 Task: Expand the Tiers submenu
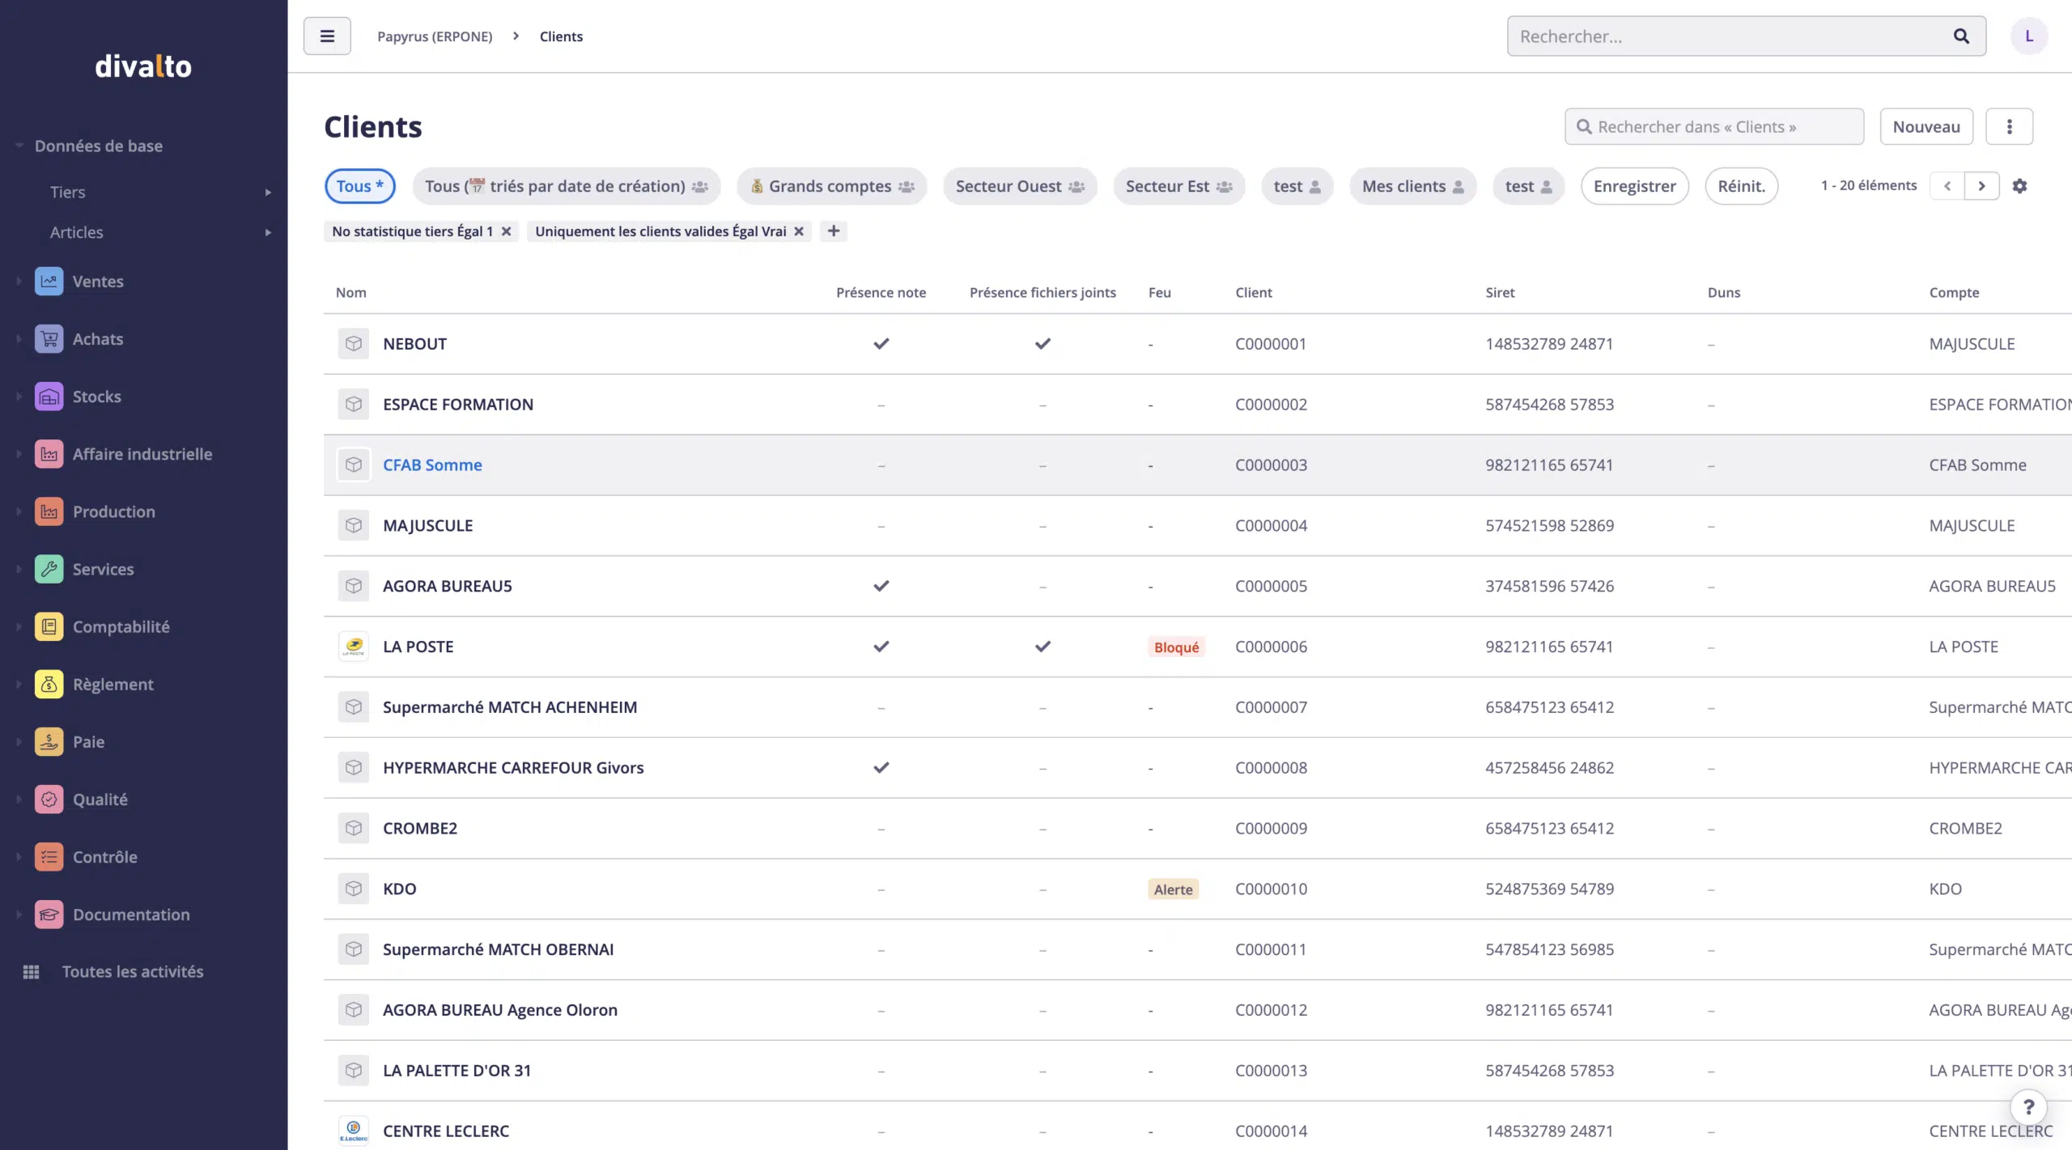(268, 193)
